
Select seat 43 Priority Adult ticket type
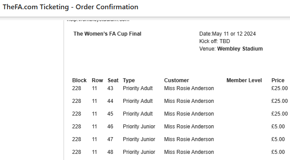click(x=138, y=88)
